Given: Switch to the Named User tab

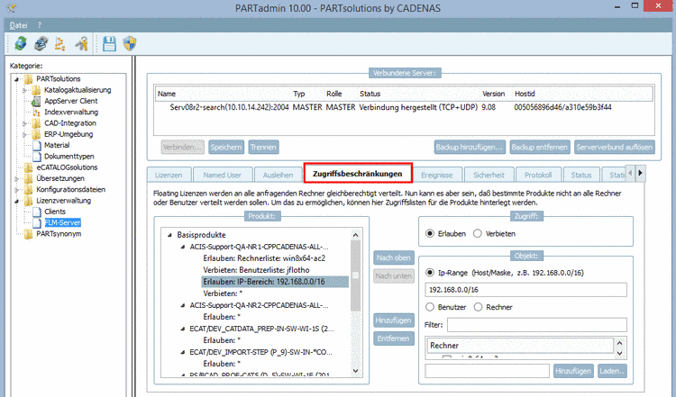Looking at the screenshot, I should point(222,176).
